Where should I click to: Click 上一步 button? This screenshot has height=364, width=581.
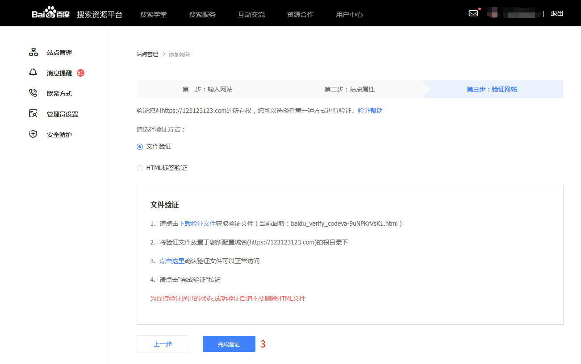pos(163,344)
